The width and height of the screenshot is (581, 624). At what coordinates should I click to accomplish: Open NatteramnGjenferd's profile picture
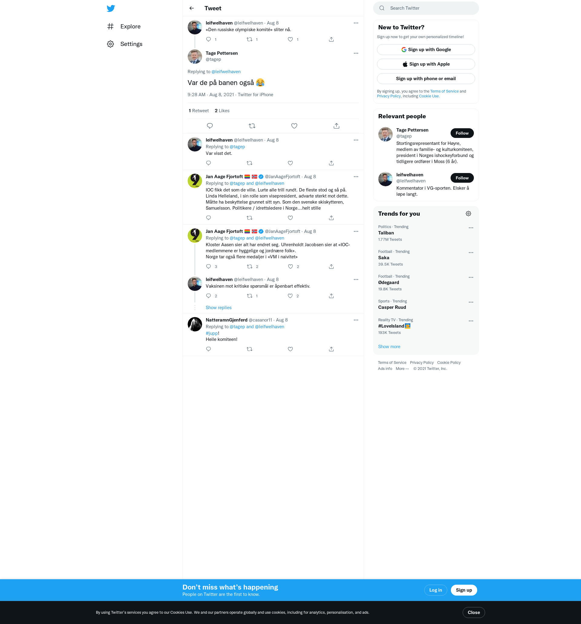click(195, 324)
